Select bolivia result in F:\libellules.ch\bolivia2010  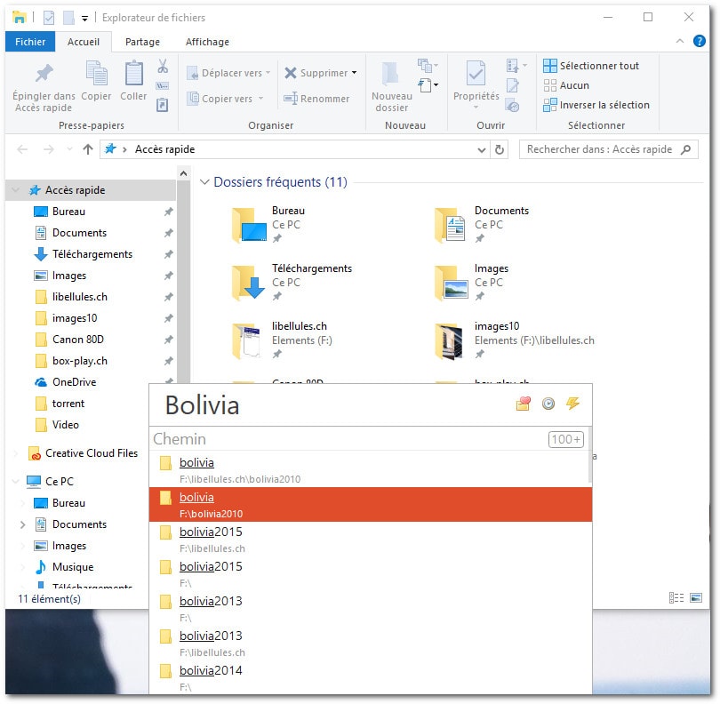[369, 470]
